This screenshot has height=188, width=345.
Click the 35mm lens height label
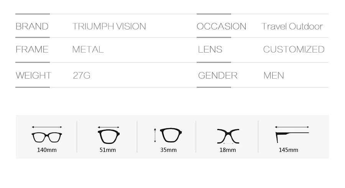(168, 150)
